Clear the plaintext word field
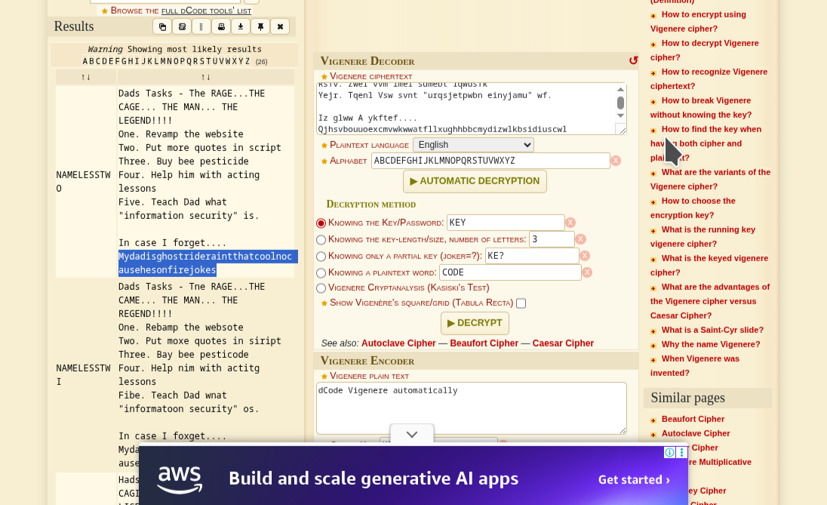The image size is (827, 505). [587, 273]
